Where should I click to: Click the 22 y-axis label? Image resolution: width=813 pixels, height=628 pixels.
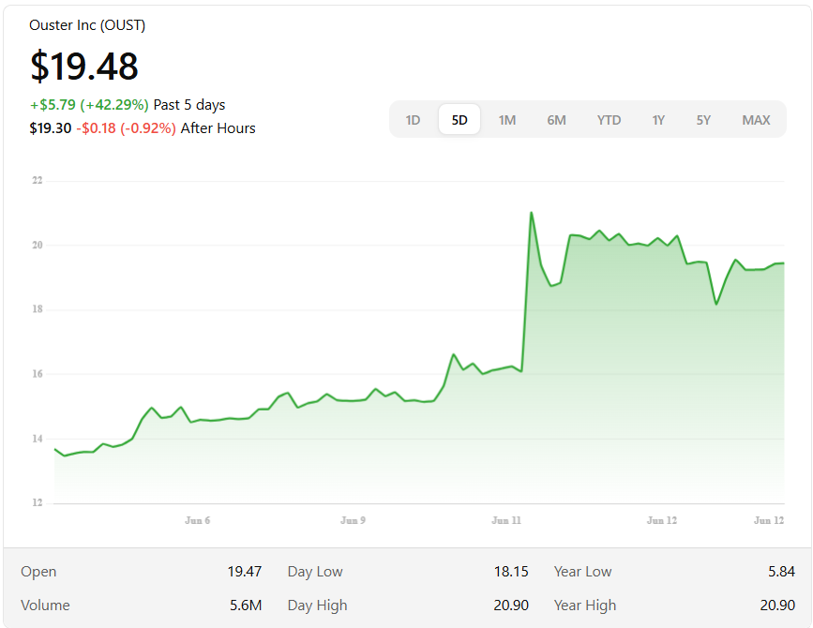coord(38,180)
